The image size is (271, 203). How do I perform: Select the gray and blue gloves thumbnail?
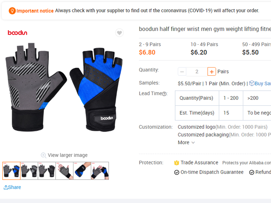point(12,171)
